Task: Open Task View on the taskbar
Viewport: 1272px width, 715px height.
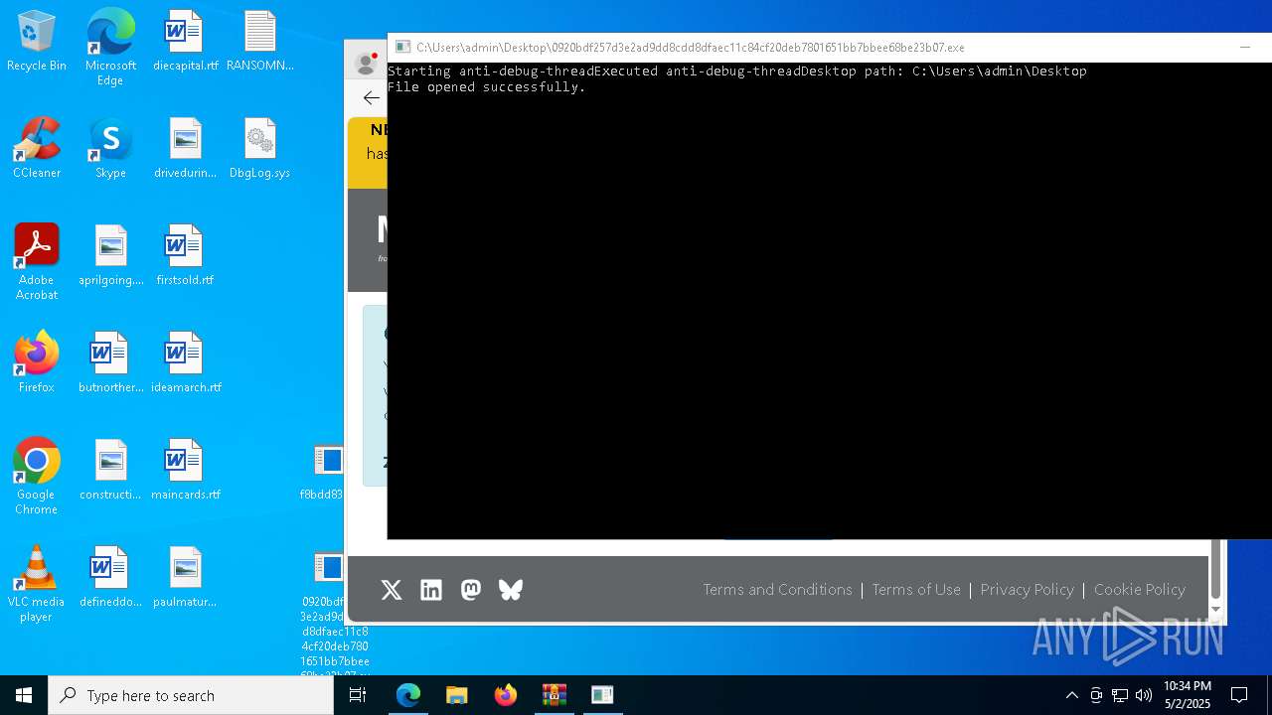Action: point(358,695)
